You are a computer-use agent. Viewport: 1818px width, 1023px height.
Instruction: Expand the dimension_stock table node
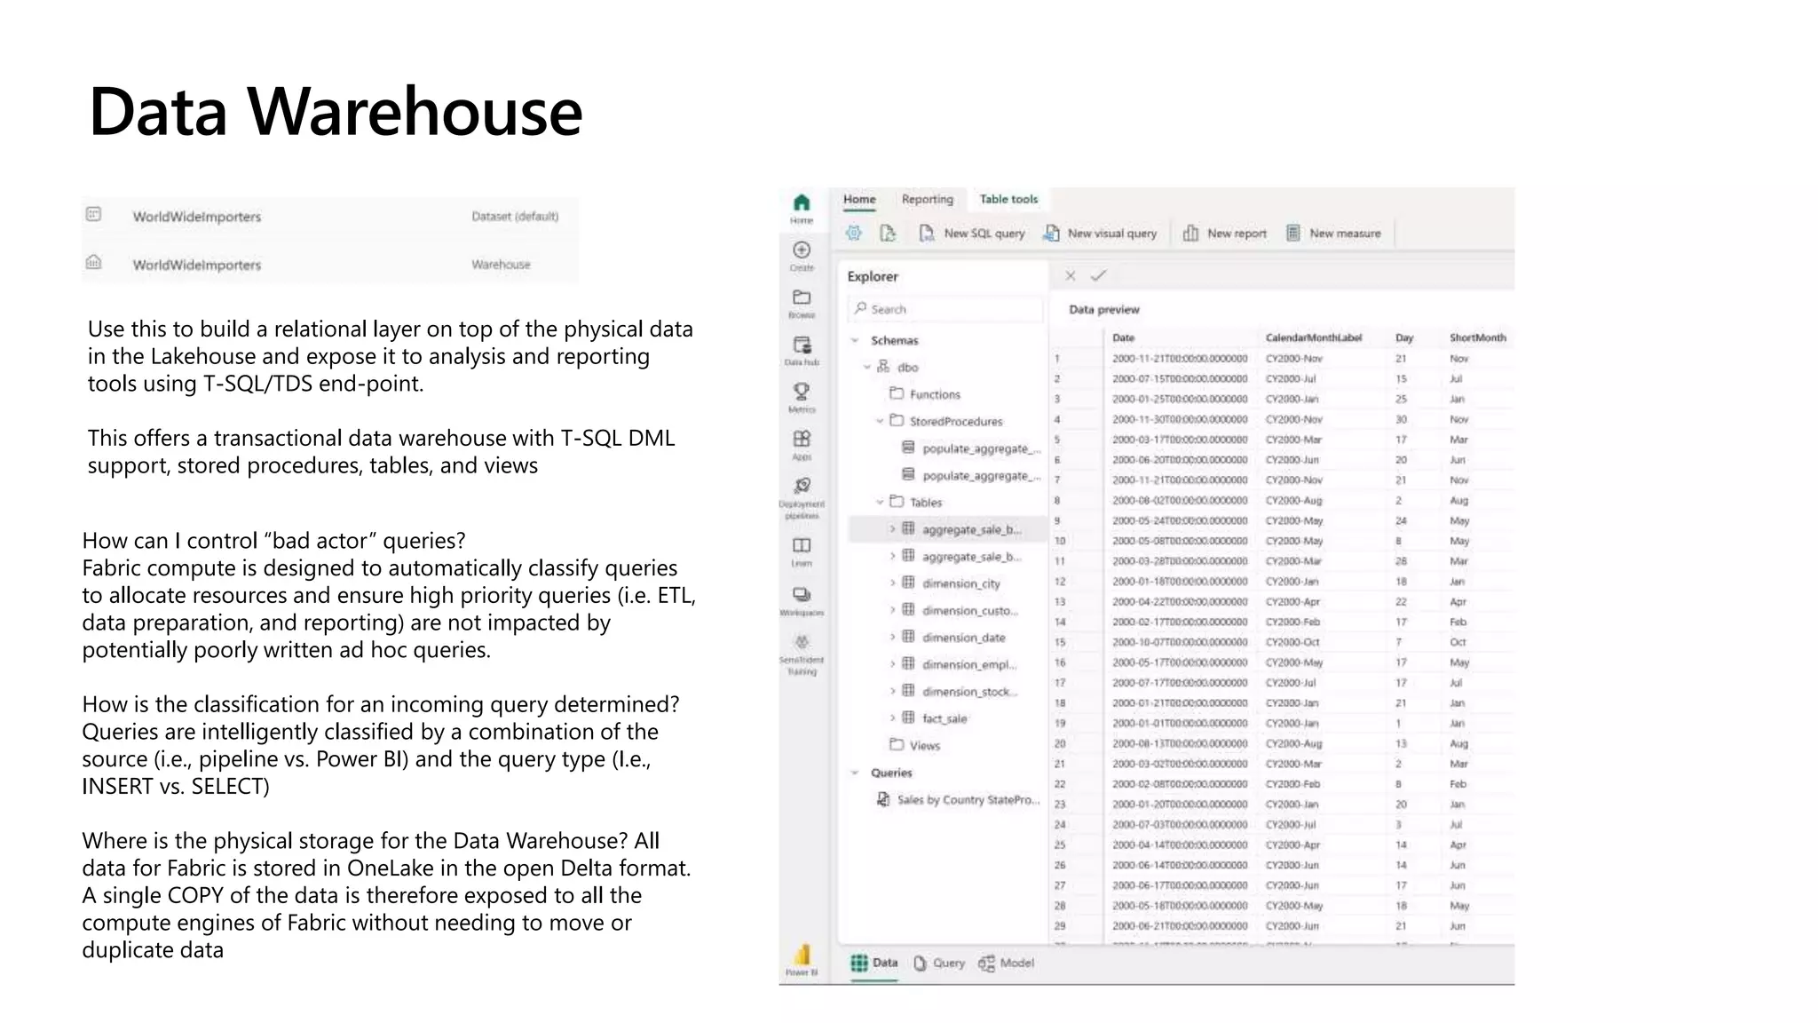(893, 691)
